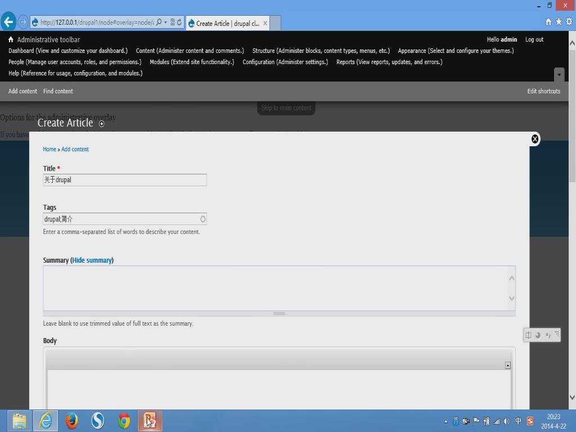Click the autocomplete circle in Tags field

click(x=202, y=219)
